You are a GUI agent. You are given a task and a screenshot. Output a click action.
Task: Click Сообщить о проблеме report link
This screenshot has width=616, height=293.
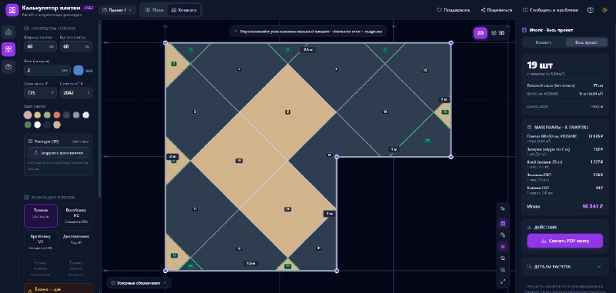(551, 10)
